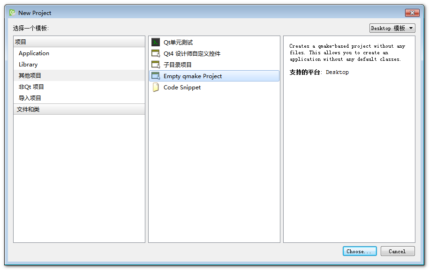Image resolution: width=429 pixels, height=270 pixels.
Task: Click the Qt logo in title bar
Action: coord(12,13)
